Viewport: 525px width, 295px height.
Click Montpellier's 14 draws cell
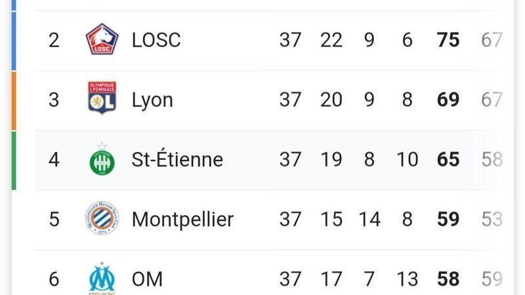(369, 219)
